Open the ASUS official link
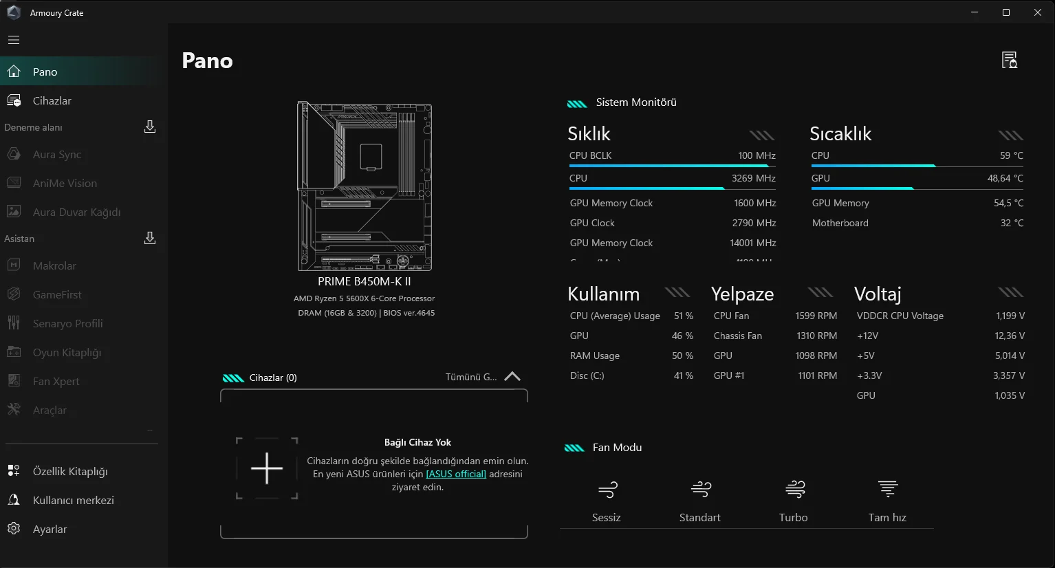This screenshot has width=1055, height=568. pyautogui.click(x=456, y=474)
